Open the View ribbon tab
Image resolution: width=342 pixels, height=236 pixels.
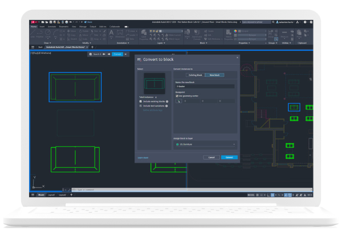point(74,27)
